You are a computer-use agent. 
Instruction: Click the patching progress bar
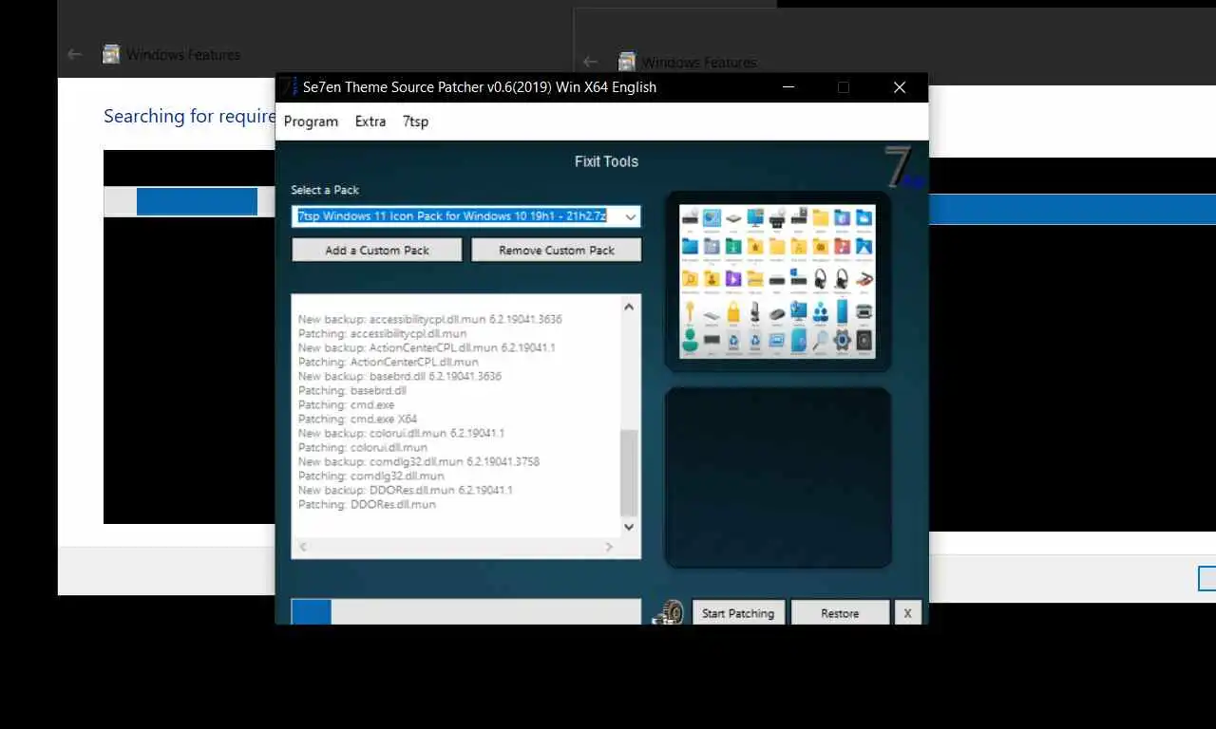click(465, 611)
